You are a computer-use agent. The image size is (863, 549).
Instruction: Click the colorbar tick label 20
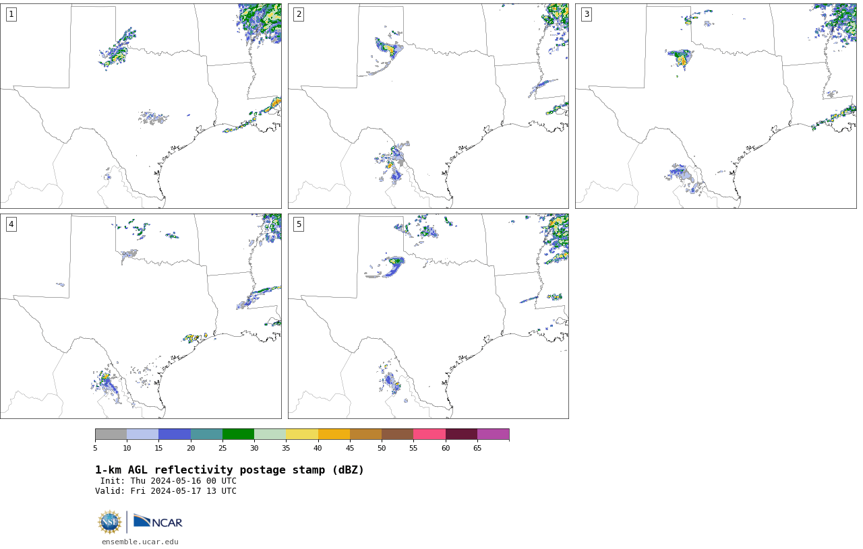coord(191,448)
